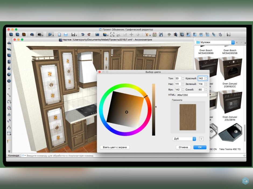The image size is (253, 189).
Task: Open the Дуб material dropdown
Action: (x=184, y=139)
